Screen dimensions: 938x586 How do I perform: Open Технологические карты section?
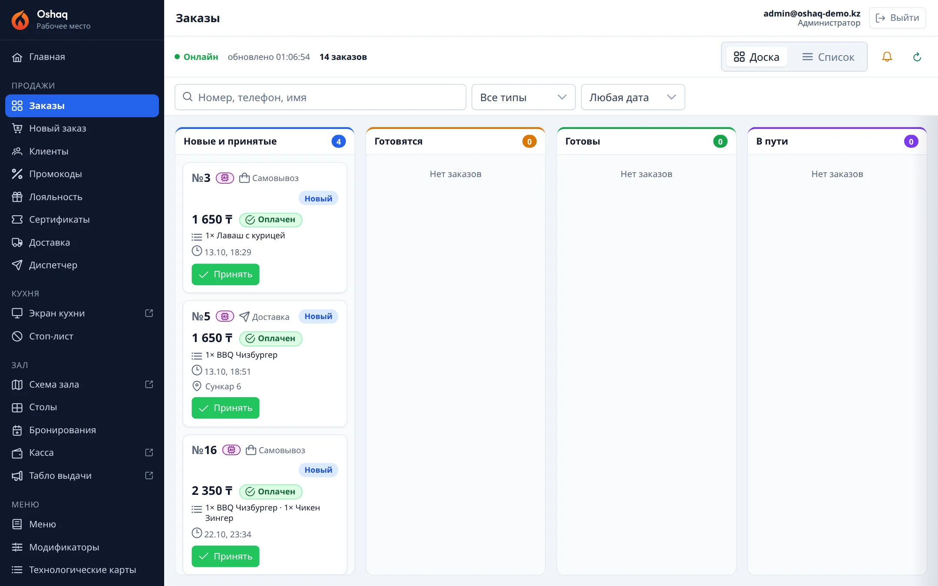82,570
